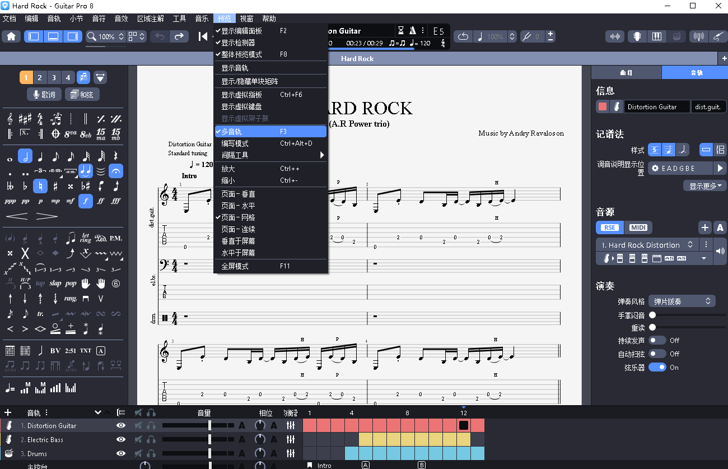Open the 和弦 chord button
Image resolution: width=728 pixels, height=469 pixels.
coord(82,94)
